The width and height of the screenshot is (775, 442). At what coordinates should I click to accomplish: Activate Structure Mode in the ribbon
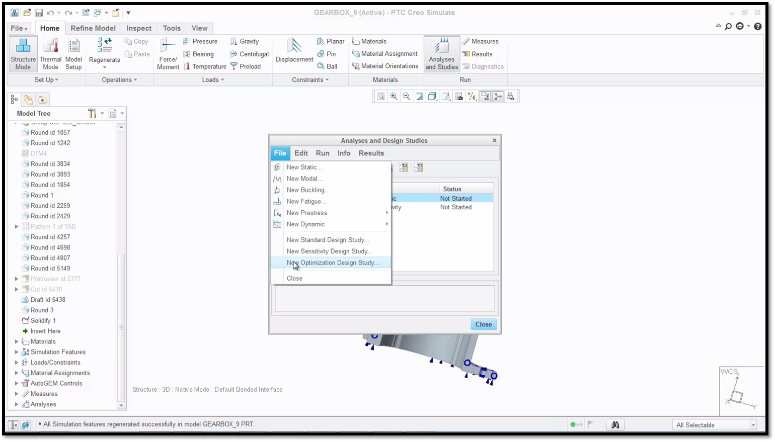(x=23, y=54)
